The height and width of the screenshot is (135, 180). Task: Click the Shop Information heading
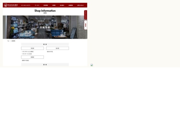click(45, 11)
